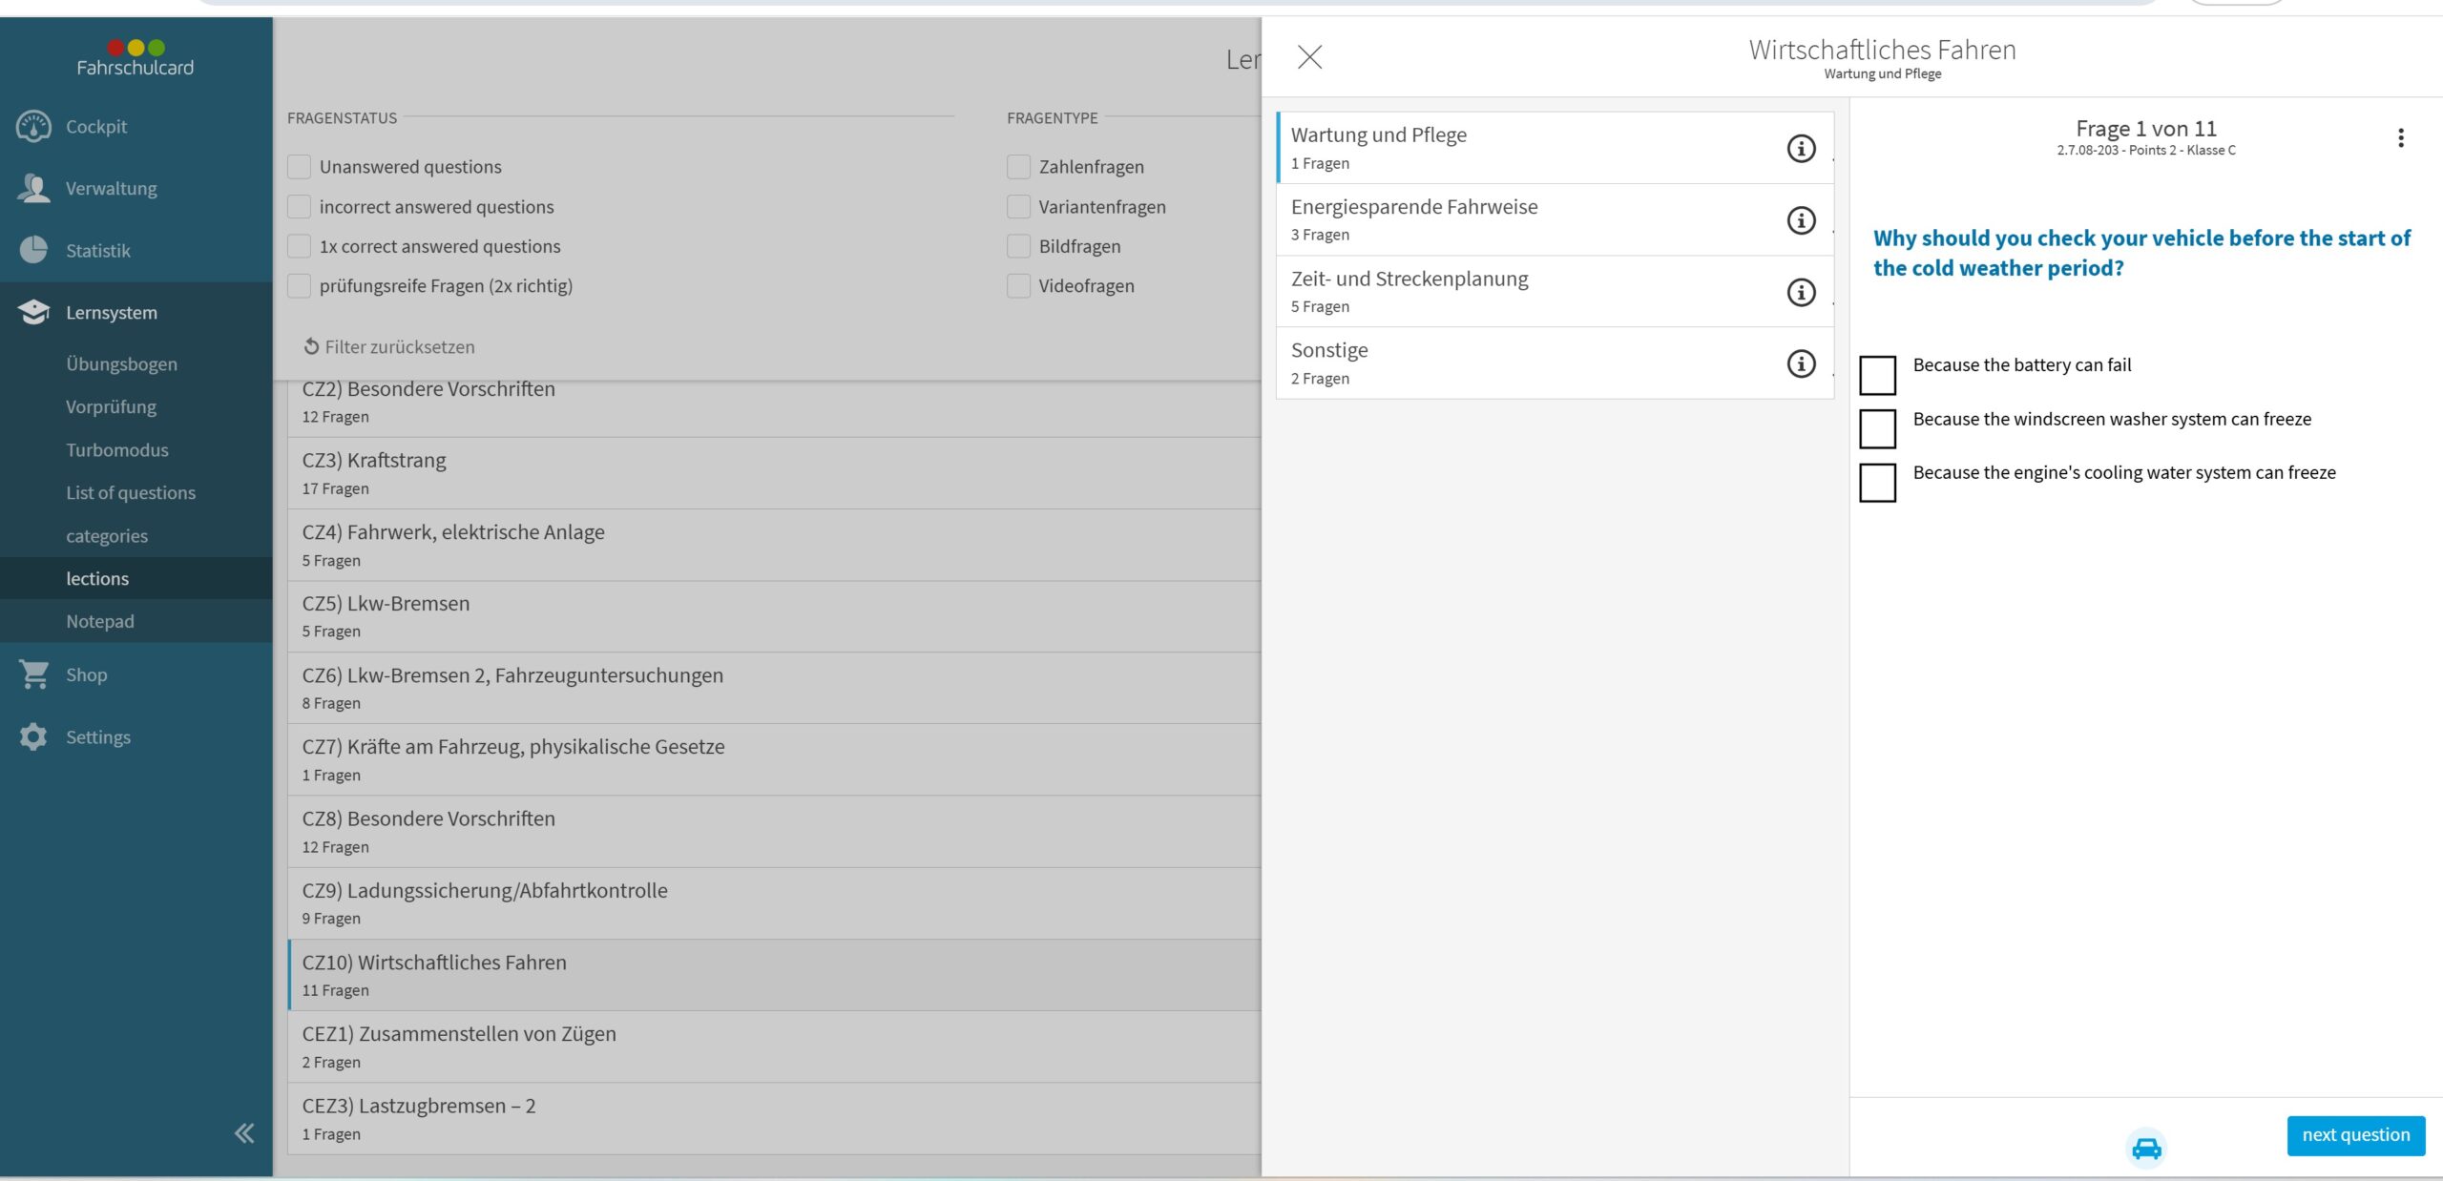This screenshot has width=2443, height=1181.
Task: Open the three-dot question options menu
Action: point(2401,138)
